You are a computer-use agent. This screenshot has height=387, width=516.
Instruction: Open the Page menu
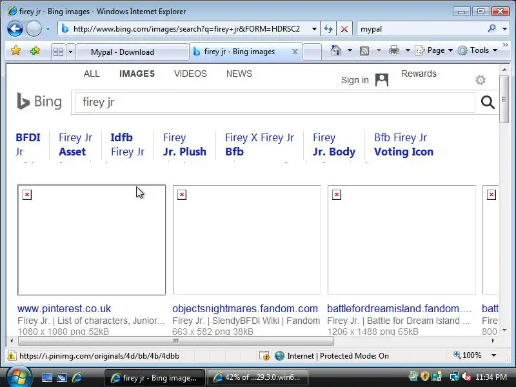(x=433, y=50)
